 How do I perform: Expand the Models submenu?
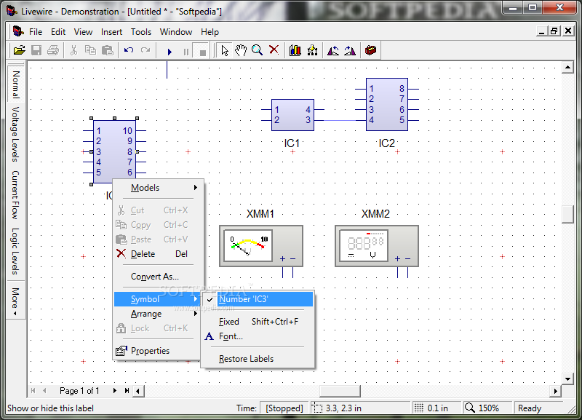tap(159, 188)
